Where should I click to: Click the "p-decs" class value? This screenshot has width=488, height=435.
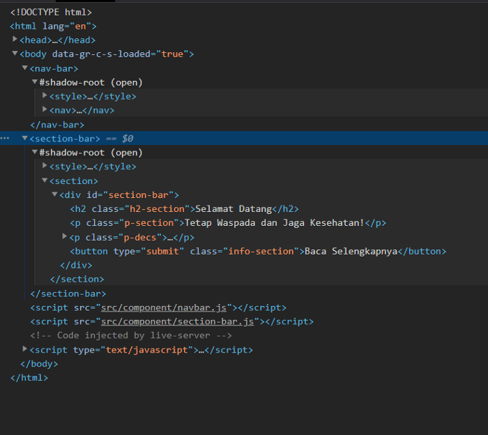(140, 238)
